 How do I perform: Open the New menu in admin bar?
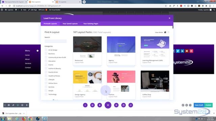point(23,10)
